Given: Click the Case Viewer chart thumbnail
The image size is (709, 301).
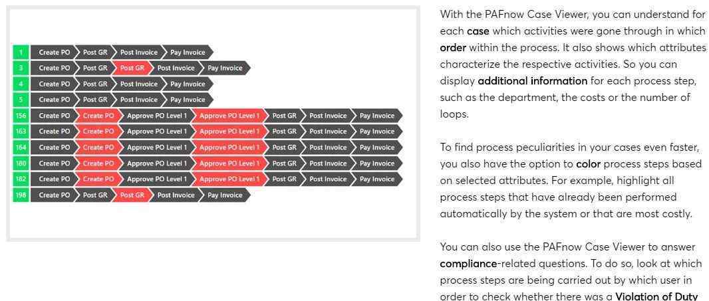Looking at the screenshot, I should 213,124.
